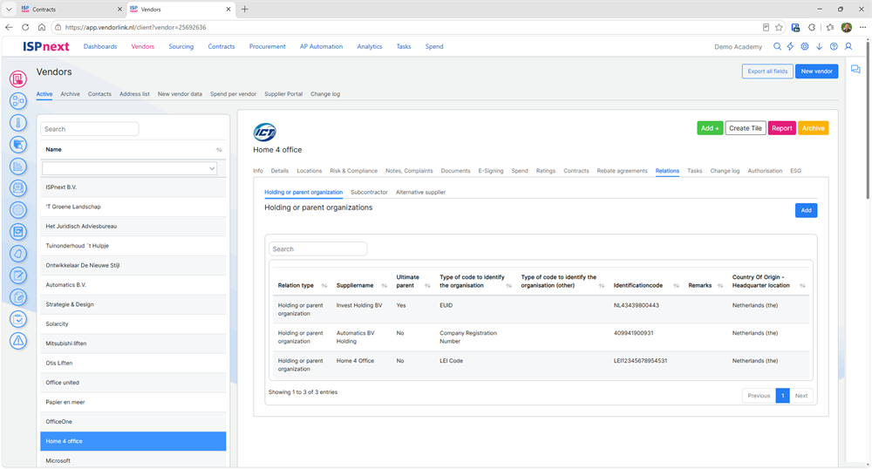The width and height of the screenshot is (872, 469).
Task: Open the Subcontractor sub-tab
Action: pyautogui.click(x=369, y=193)
